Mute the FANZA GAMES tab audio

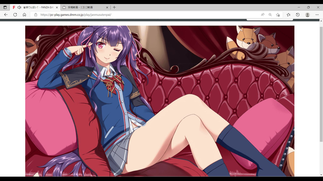[19, 7]
